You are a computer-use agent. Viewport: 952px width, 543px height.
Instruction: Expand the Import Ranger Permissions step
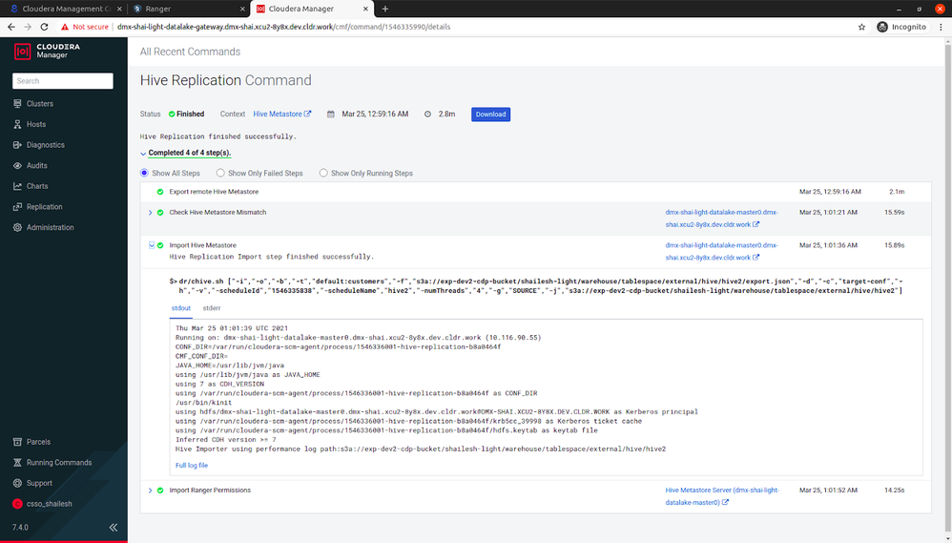click(151, 491)
